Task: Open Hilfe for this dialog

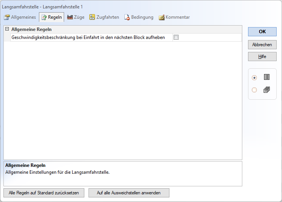Action: (x=262, y=57)
